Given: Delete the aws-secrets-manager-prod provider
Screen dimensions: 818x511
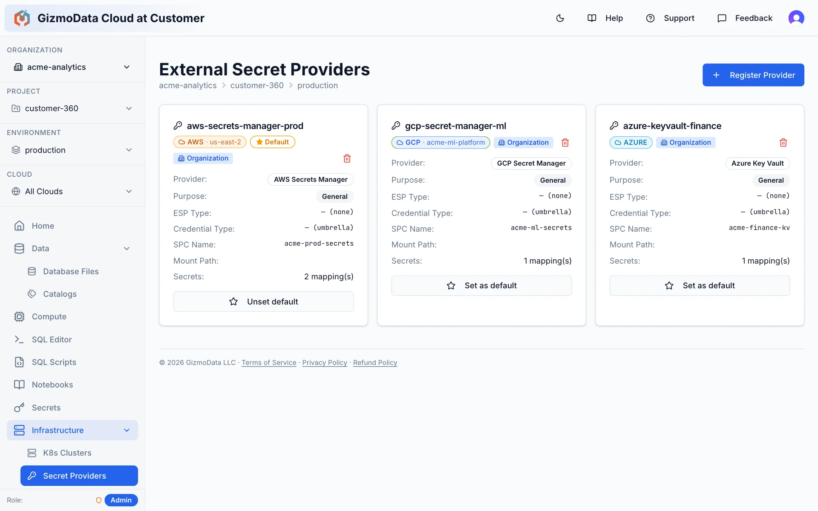Looking at the screenshot, I should 347,158.
